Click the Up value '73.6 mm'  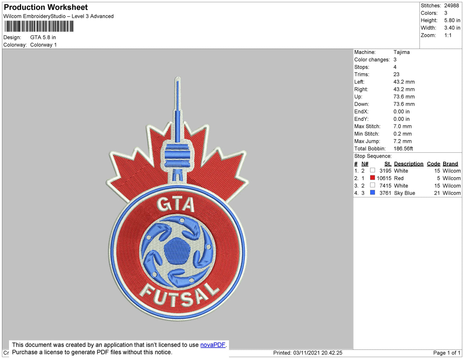click(x=404, y=96)
